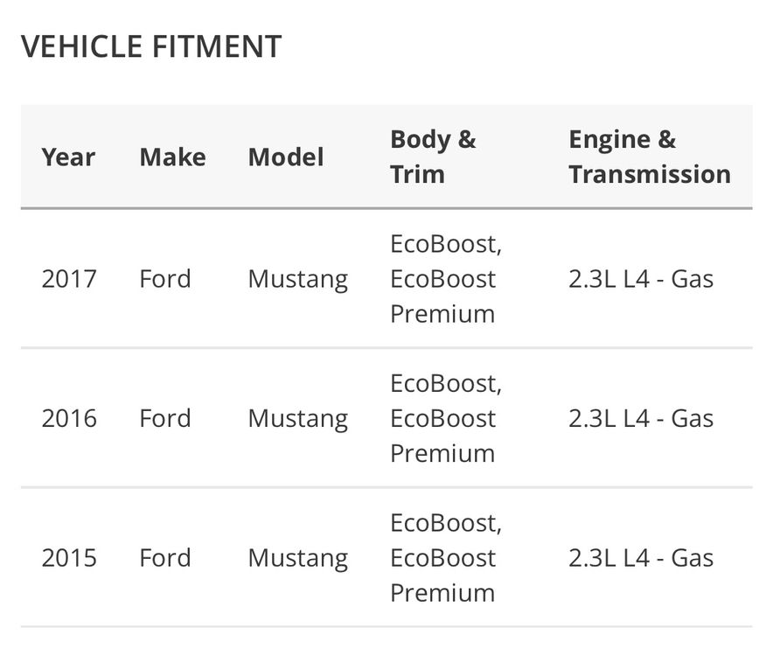Image resolution: width=773 pixels, height=656 pixels.
Task: Click the Make column header
Action: tap(172, 157)
